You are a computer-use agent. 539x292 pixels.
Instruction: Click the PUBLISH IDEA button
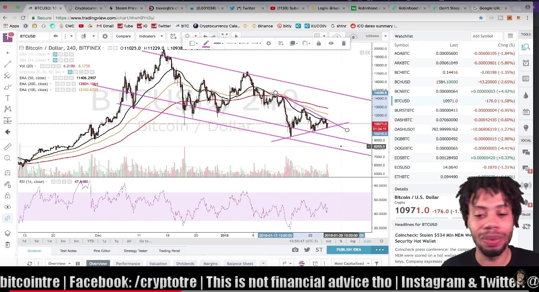[349, 250]
